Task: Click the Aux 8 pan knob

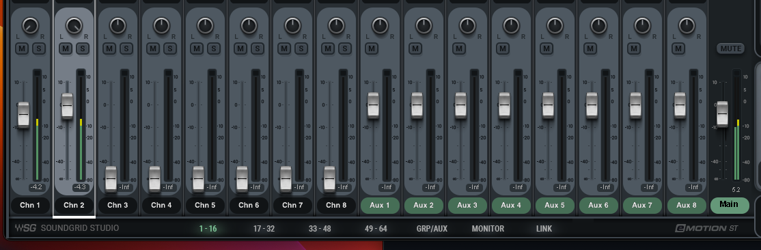Action: (687, 25)
